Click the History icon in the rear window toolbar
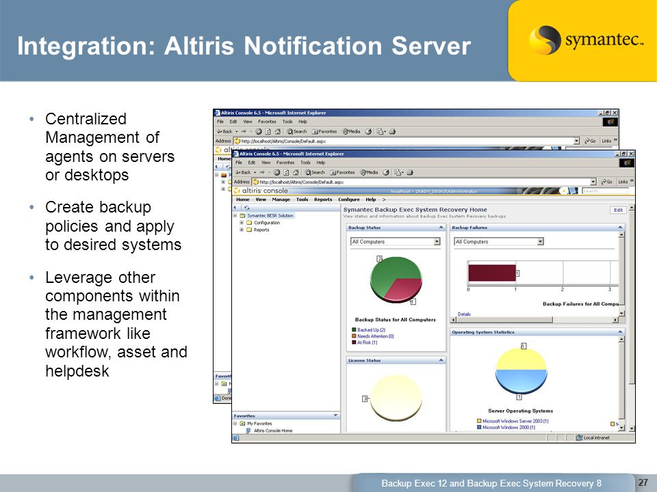This screenshot has height=492, width=657. [x=368, y=131]
